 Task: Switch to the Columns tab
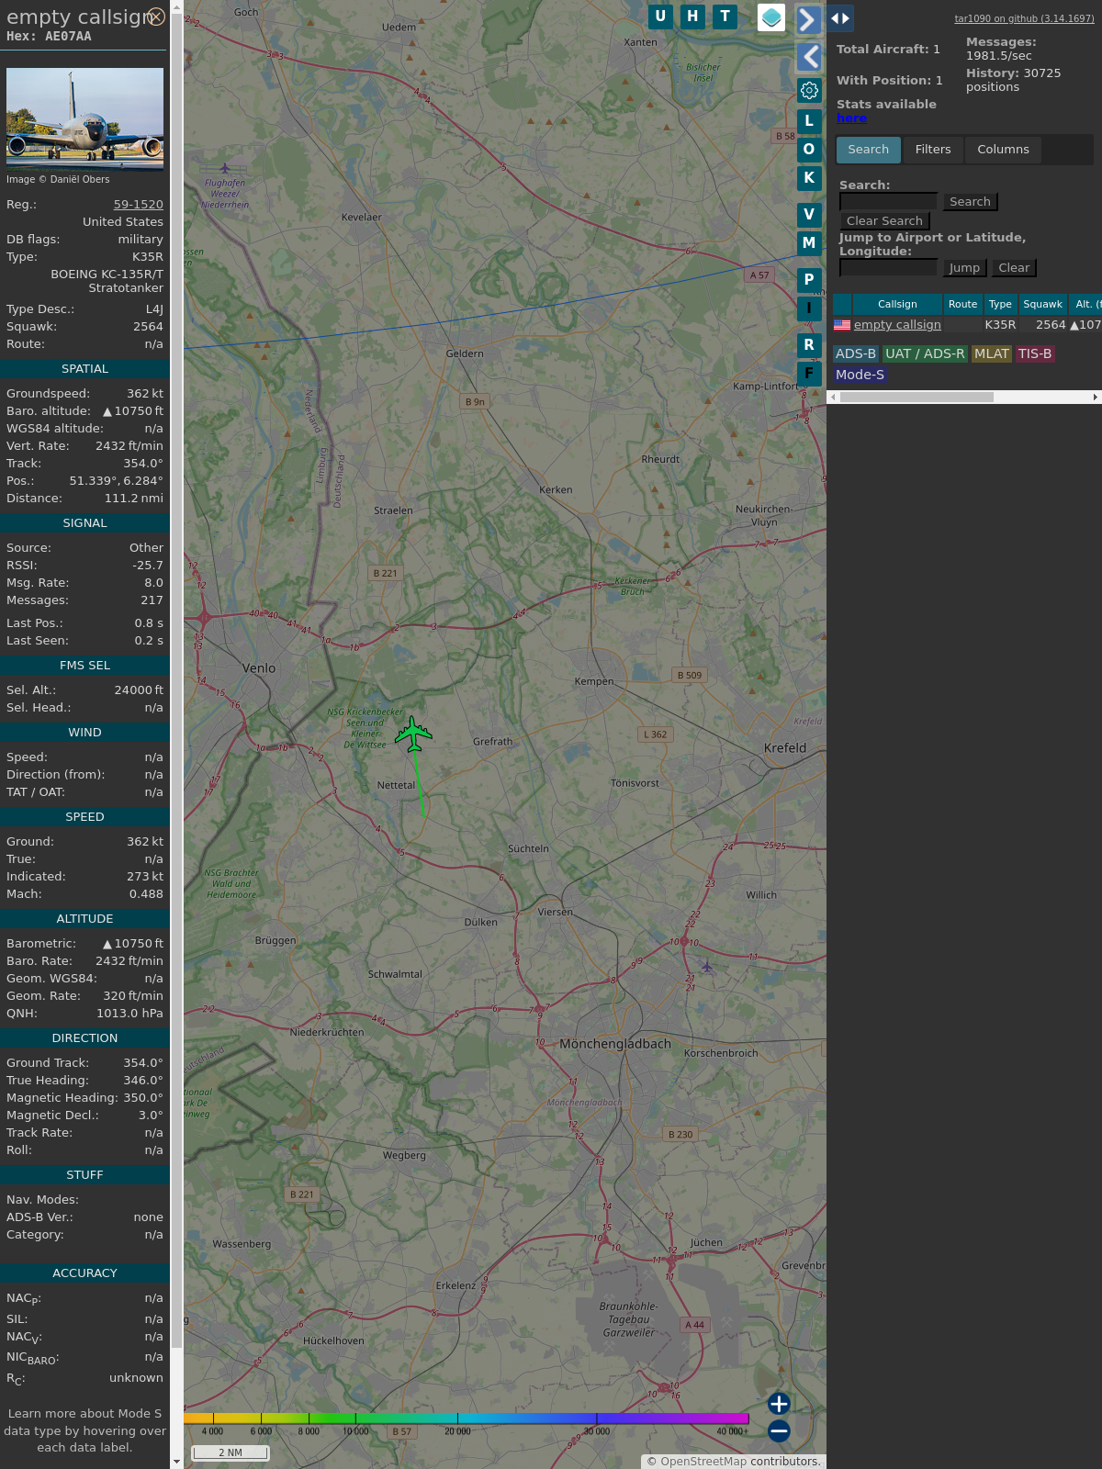(1003, 150)
